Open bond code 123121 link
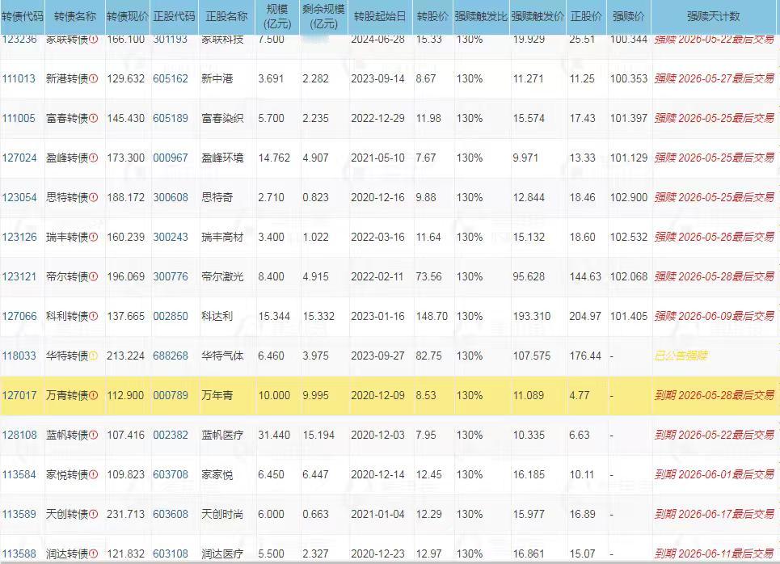Screen dimensions: 780x564 19,276
